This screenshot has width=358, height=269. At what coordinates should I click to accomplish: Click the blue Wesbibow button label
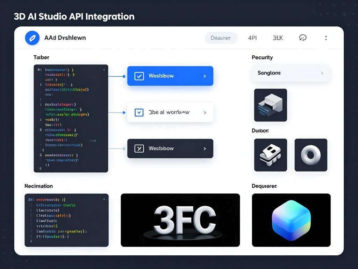(x=161, y=76)
